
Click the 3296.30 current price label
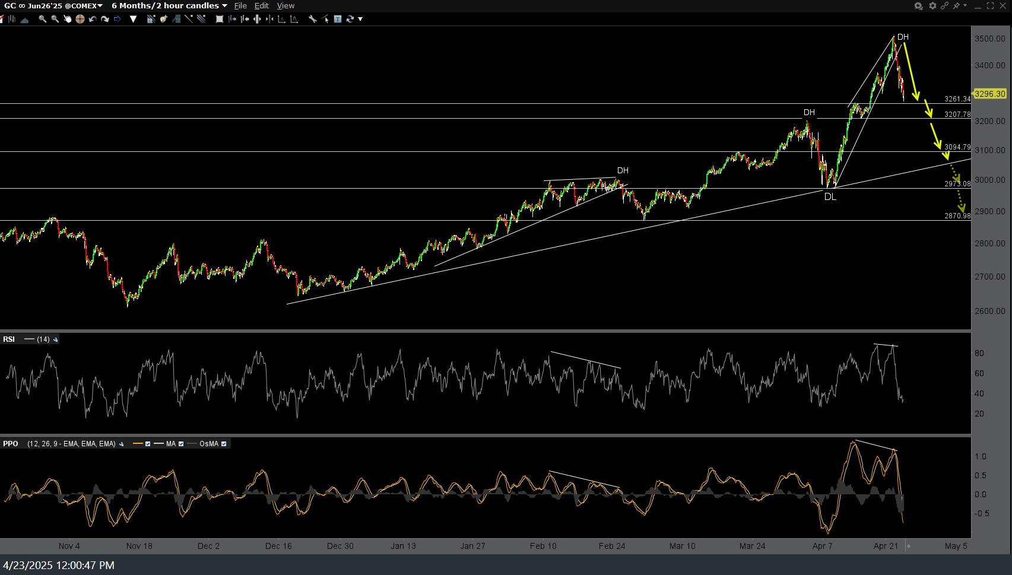pos(989,94)
